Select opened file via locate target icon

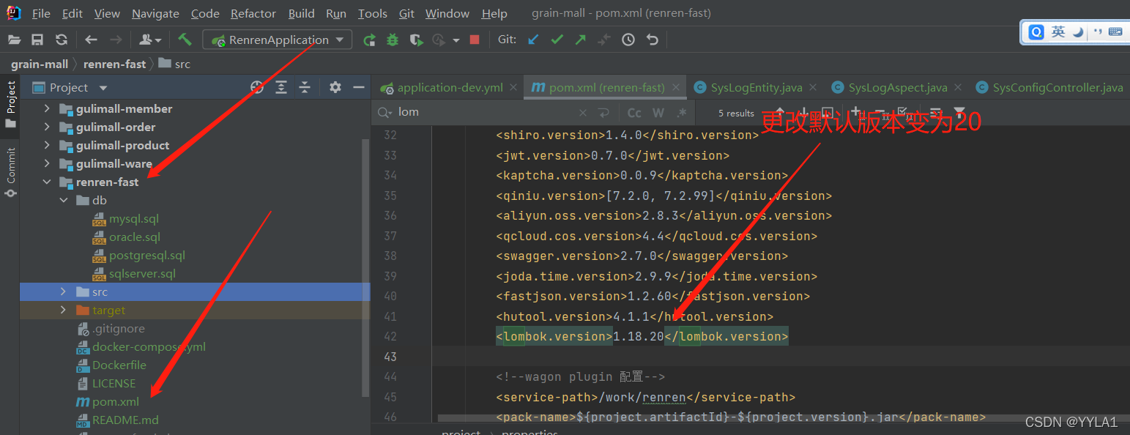257,87
